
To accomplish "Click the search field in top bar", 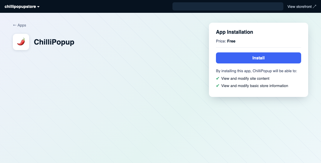I will [228, 6].
